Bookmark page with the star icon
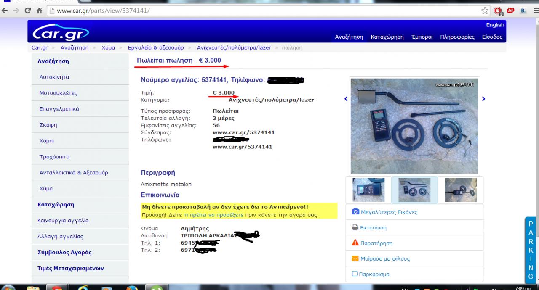Screen dimensions: 539x290 click(x=485, y=11)
